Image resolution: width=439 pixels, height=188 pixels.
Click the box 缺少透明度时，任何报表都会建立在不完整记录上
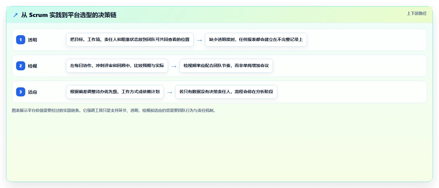[256, 40]
